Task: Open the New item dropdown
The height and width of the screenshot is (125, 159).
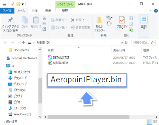Action: coord(110,18)
